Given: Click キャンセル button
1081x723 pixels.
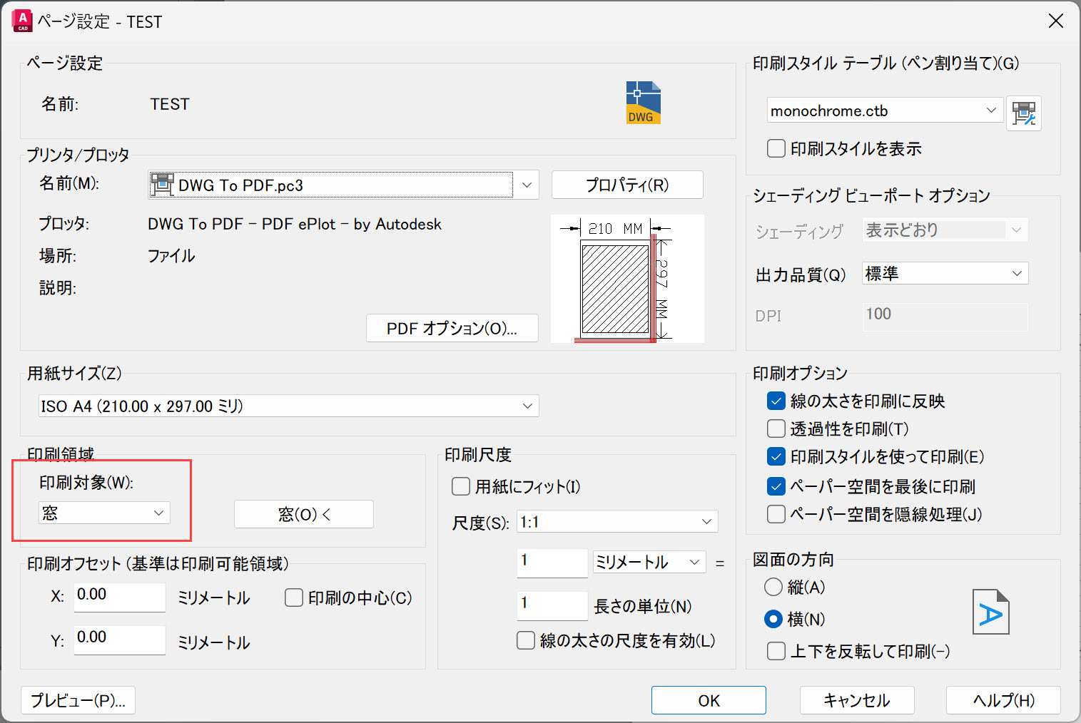Looking at the screenshot, I should point(857,700).
